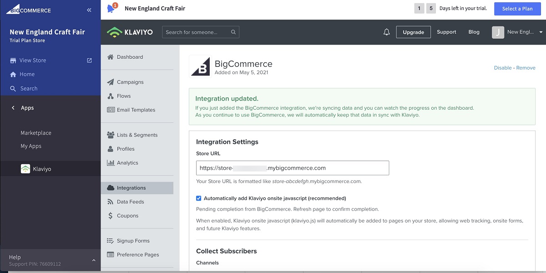Open the Flows menu item

[123, 96]
